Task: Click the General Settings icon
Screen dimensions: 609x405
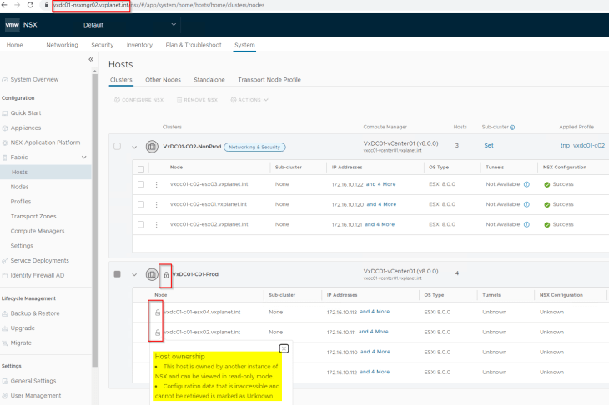Action: [5, 381]
